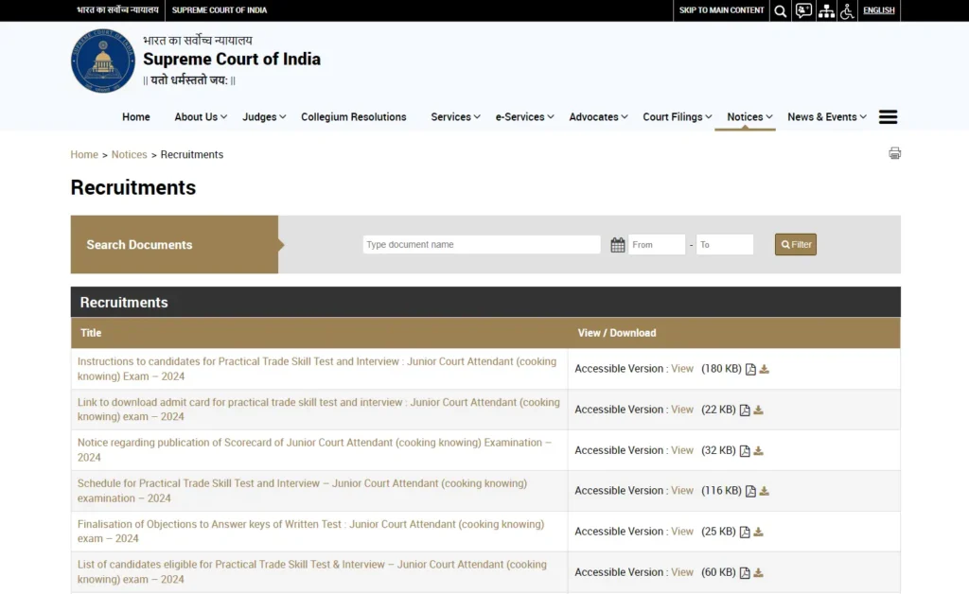Click the PDF icon for the 32 KB notice
969x594 pixels.
[x=745, y=451]
